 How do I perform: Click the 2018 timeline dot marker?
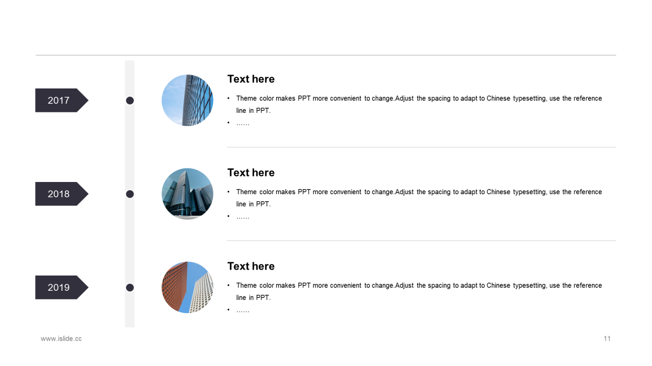click(130, 194)
